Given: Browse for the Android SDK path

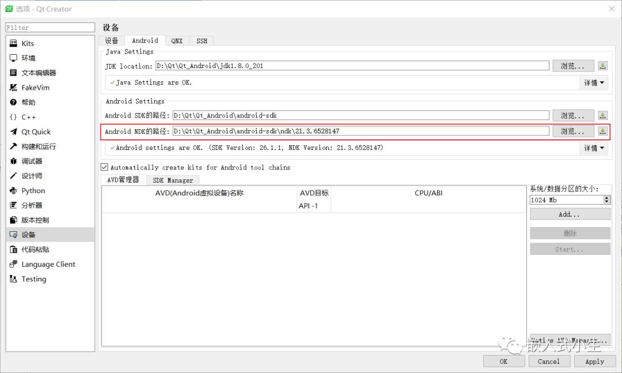Looking at the screenshot, I should click(x=573, y=116).
